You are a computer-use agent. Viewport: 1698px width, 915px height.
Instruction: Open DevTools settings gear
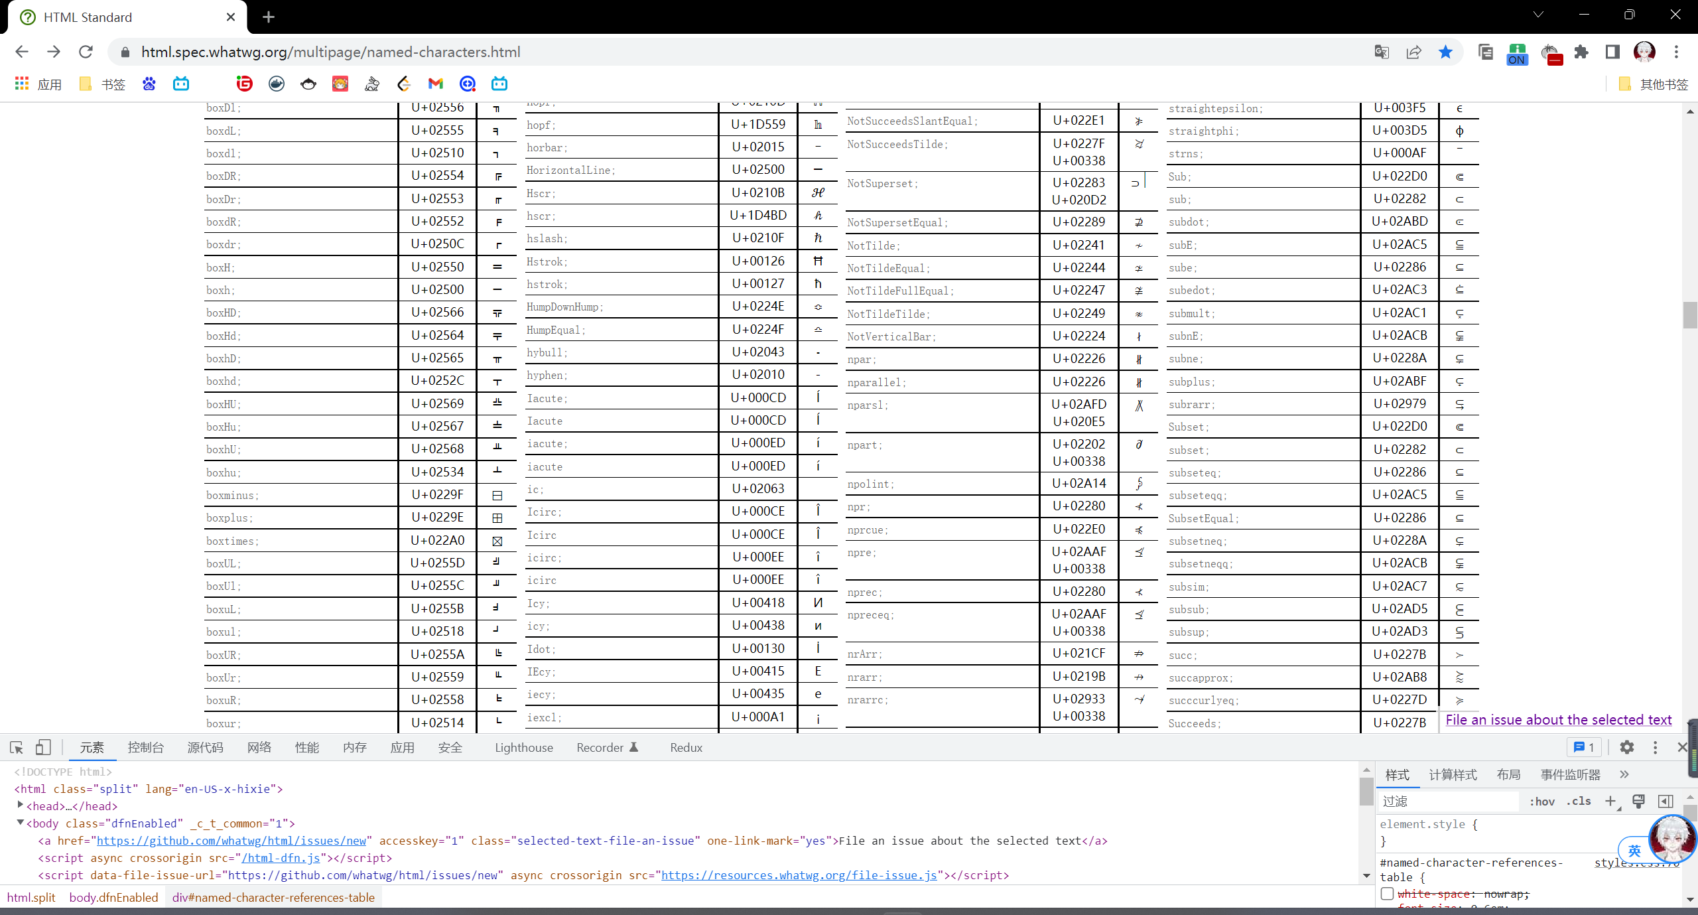click(1626, 748)
